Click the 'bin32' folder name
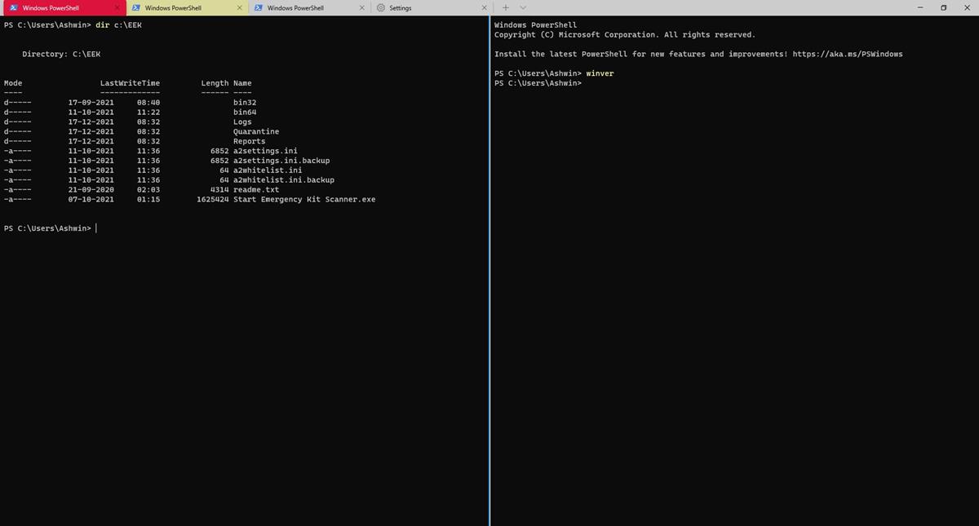This screenshot has width=979, height=526. pyautogui.click(x=245, y=103)
